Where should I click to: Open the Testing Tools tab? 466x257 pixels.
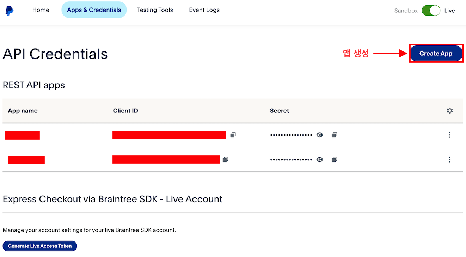pyautogui.click(x=155, y=10)
